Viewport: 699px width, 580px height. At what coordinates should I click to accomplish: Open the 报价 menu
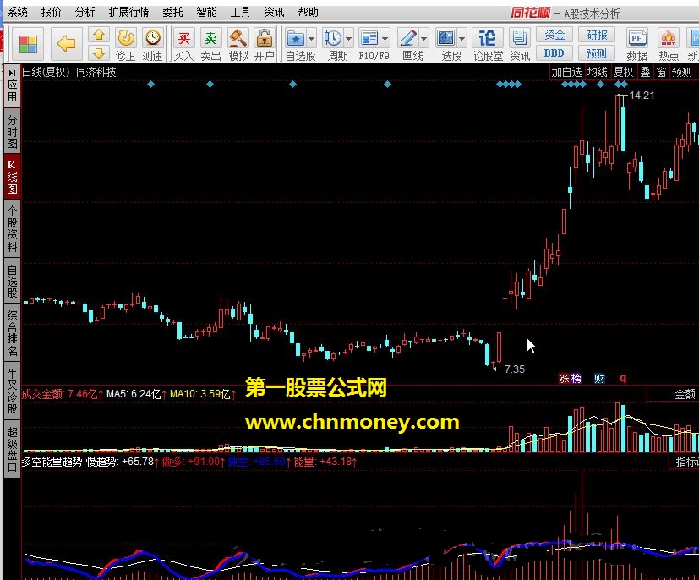pyautogui.click(x=52, y=12)
